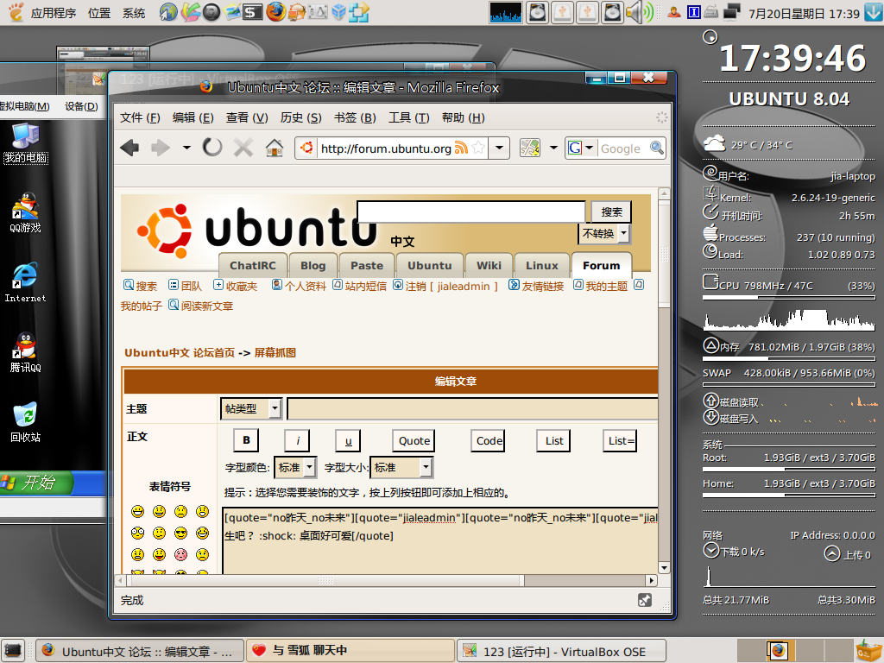Viewport: 884px width, 663px height.
Task: Open the 应用程序 menu in top panel
Action: pyautogui.click(x=53, y=12)
